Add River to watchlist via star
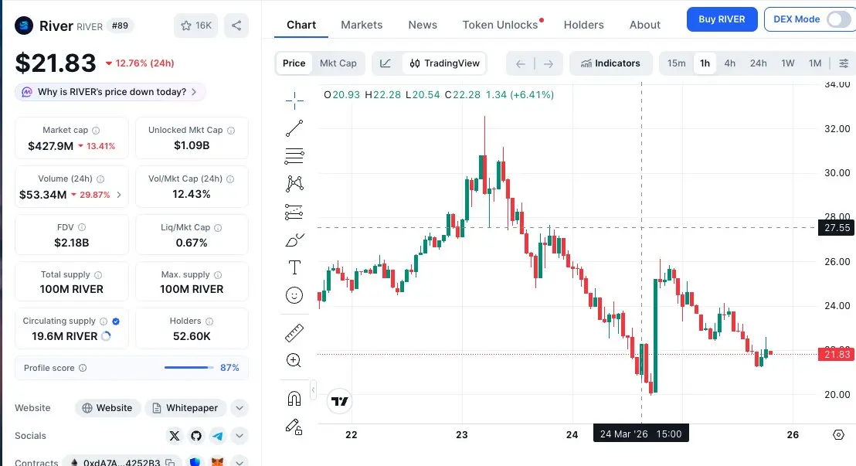The image size is (856, 466). coord(195,26)
